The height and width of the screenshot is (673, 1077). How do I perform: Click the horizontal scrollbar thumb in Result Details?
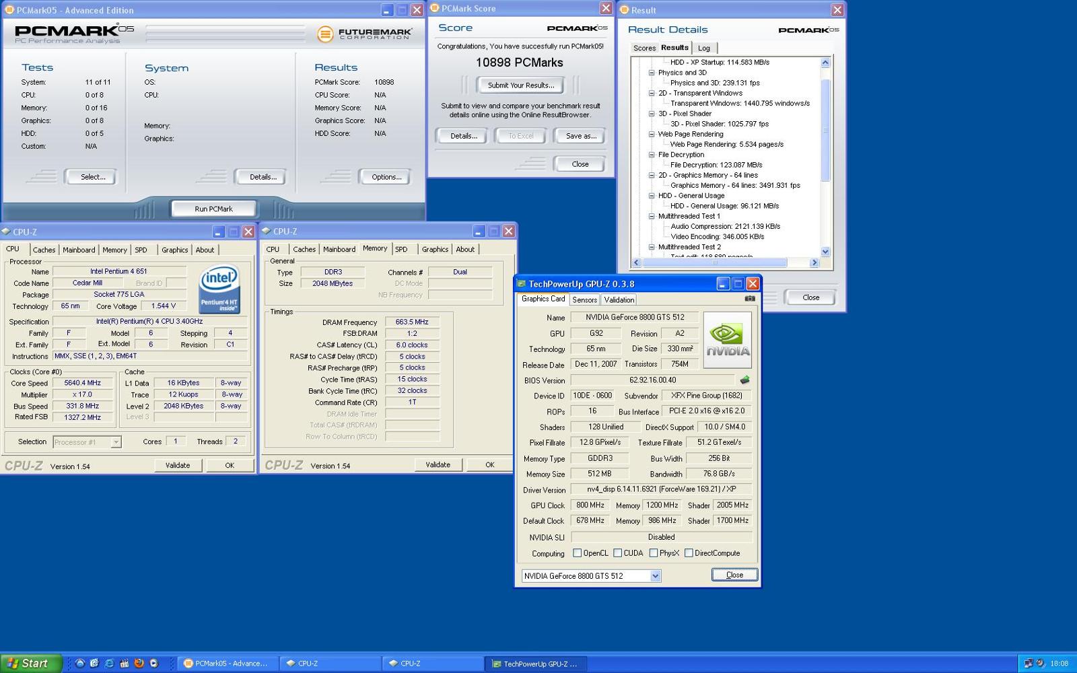click(x=715, y=262)
